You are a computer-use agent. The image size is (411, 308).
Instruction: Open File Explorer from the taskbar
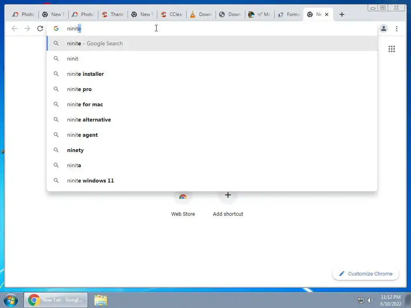(x=101, y=300)
